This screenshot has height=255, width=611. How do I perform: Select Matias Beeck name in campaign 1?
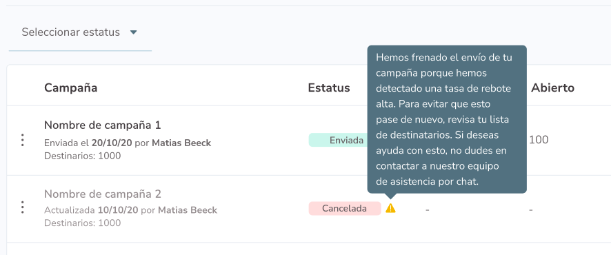point(181,143)
